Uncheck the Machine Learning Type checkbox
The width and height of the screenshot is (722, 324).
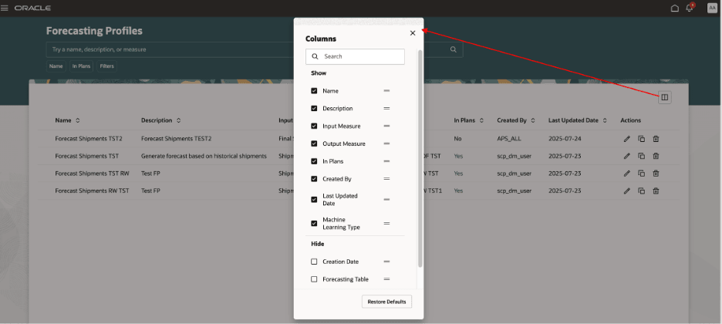314,223
